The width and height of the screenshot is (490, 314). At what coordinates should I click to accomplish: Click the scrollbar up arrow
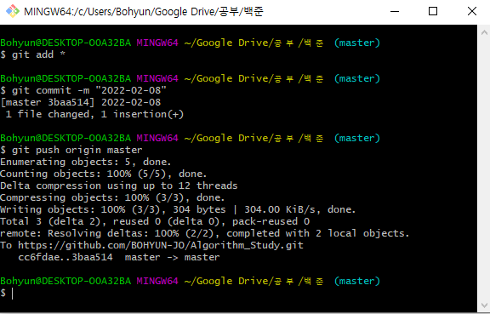point(484,32)
